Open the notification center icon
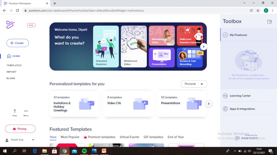Viewport: 277px width, 155px height. pyautogui.click(x=271, y=151)
